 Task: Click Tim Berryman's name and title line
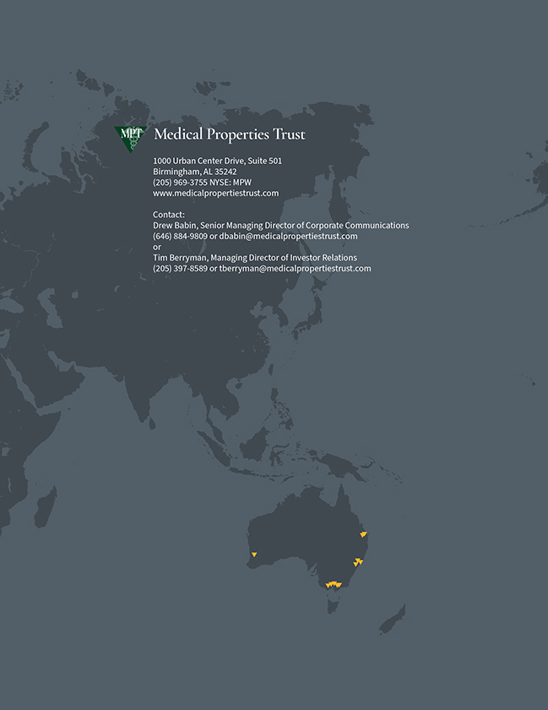pyautogui.click(x=254, y=258)
